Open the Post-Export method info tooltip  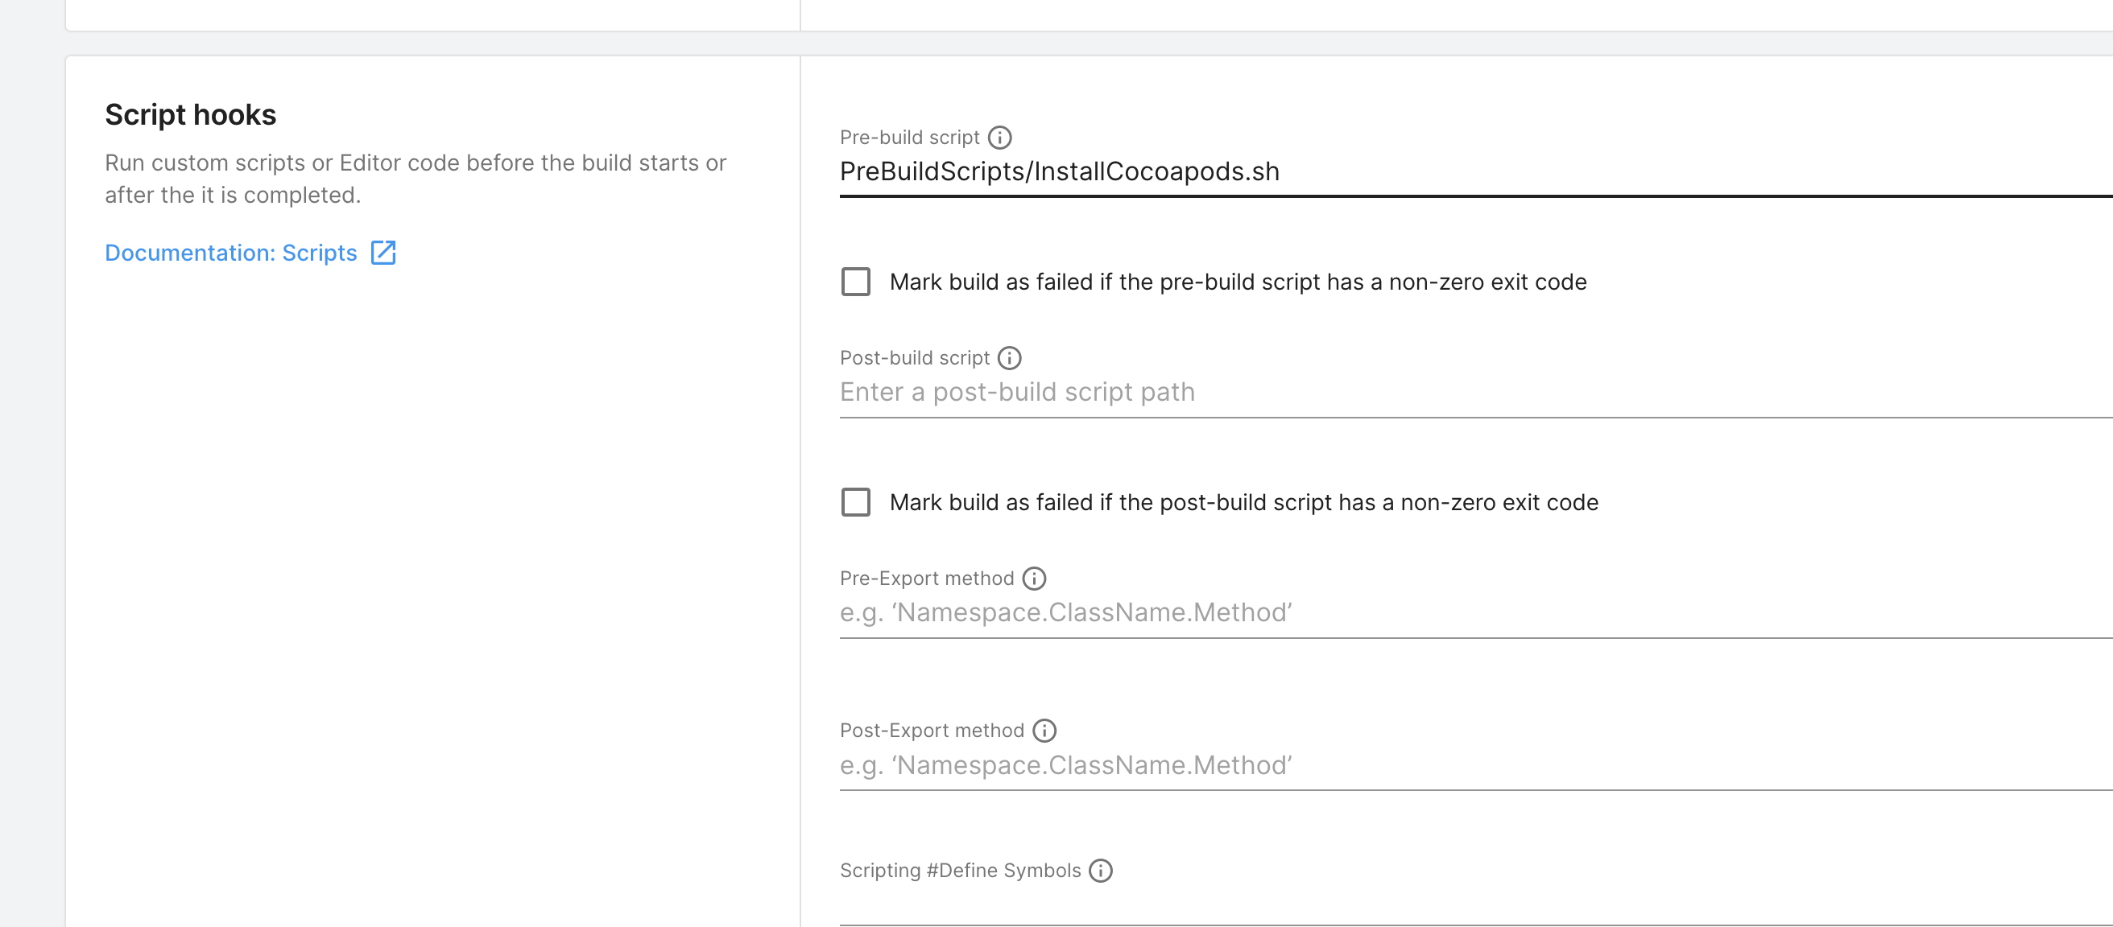coord(1044,730)
